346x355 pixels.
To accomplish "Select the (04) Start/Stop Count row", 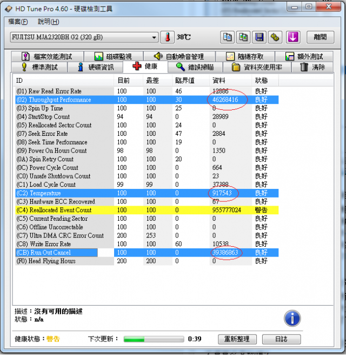I will pyautogui.click(x=147, y=116).
